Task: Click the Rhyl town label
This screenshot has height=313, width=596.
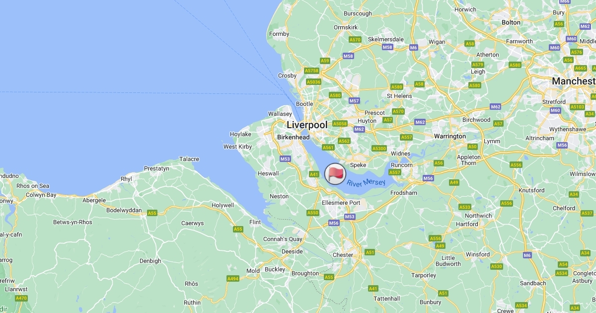Action: click(x=126, y=179)
